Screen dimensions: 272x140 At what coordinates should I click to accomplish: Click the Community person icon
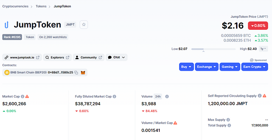(77, 58)
